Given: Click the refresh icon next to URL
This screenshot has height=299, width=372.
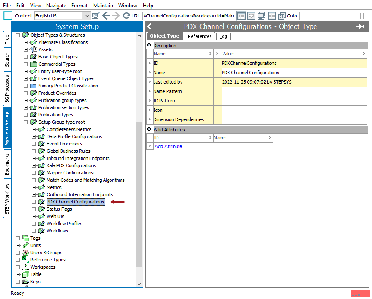Looking at the screenshot, I should click(126, 16).
